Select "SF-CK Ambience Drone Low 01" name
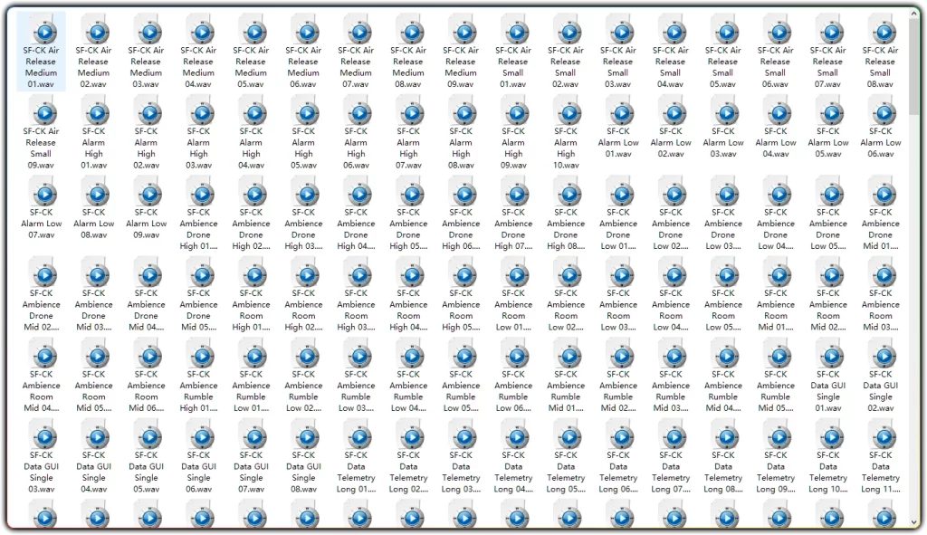The image size is (927, 535). tap(618, 229)
